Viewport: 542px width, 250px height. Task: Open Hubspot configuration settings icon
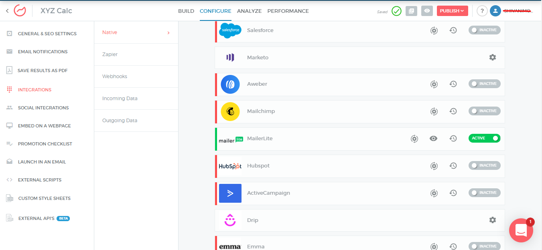pyautogui.click(x=434, y=166)
